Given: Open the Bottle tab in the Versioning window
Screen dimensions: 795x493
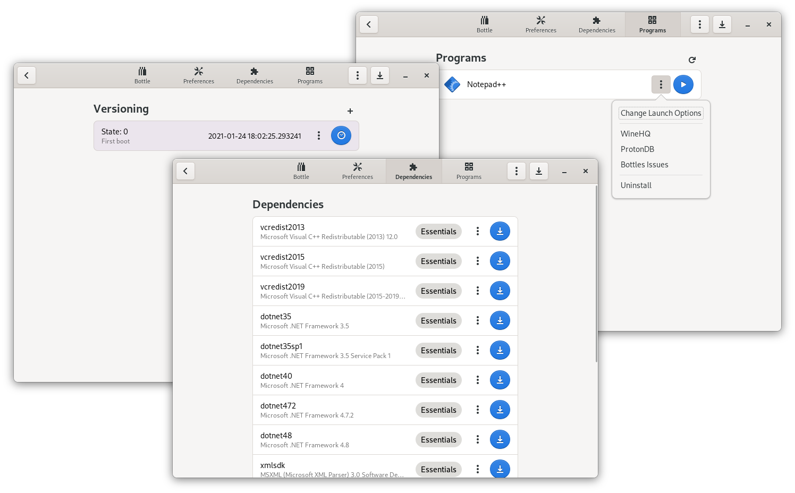Looking at the screenshot, I should pos(142,75).
